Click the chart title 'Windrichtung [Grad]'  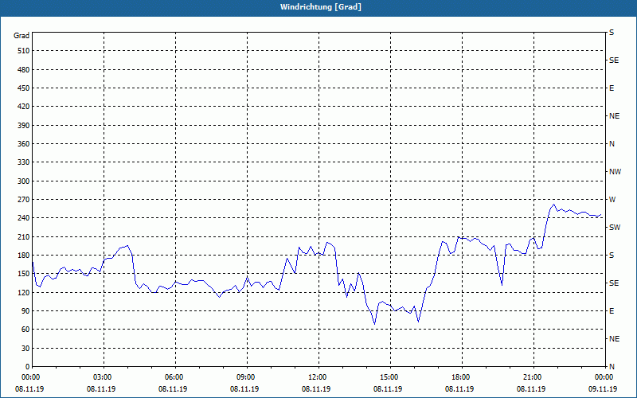pyautogui.click(x=321, y=7)
